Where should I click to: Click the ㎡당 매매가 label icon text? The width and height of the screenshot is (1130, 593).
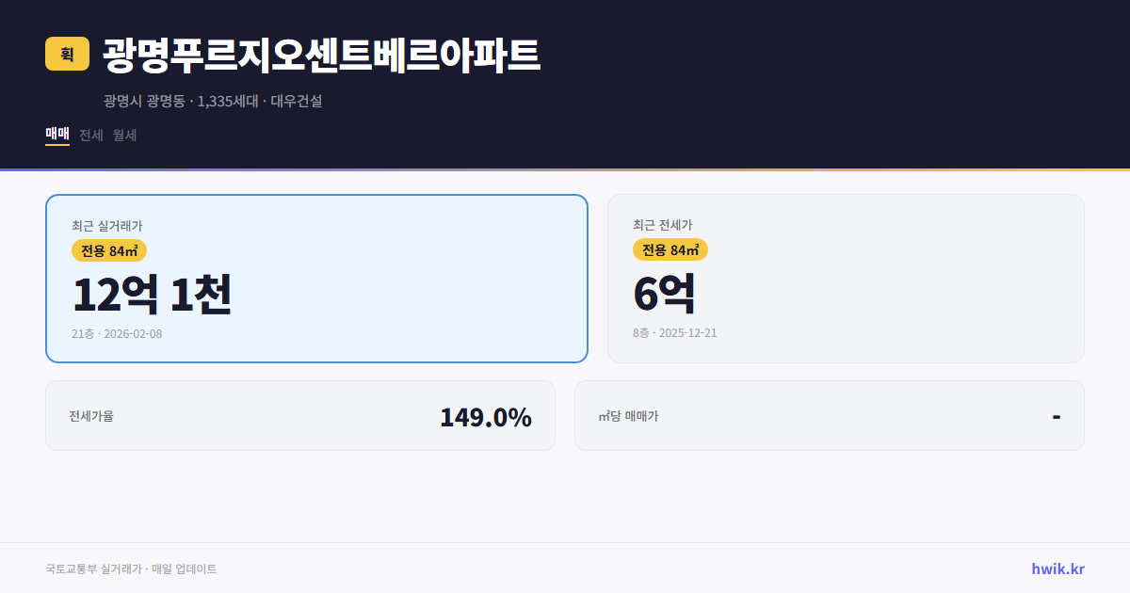click(628, 414)
